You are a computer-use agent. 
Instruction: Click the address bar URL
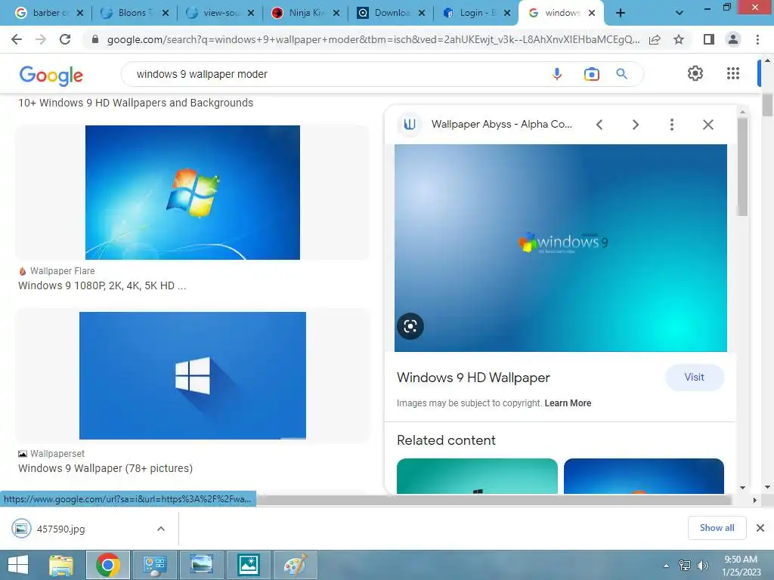[373, 39]
